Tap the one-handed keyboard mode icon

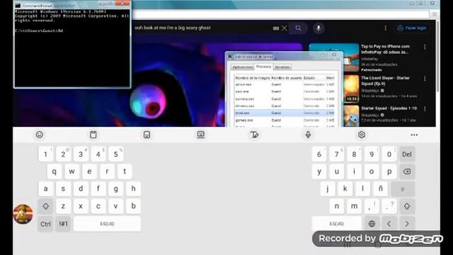coord(147,135)
